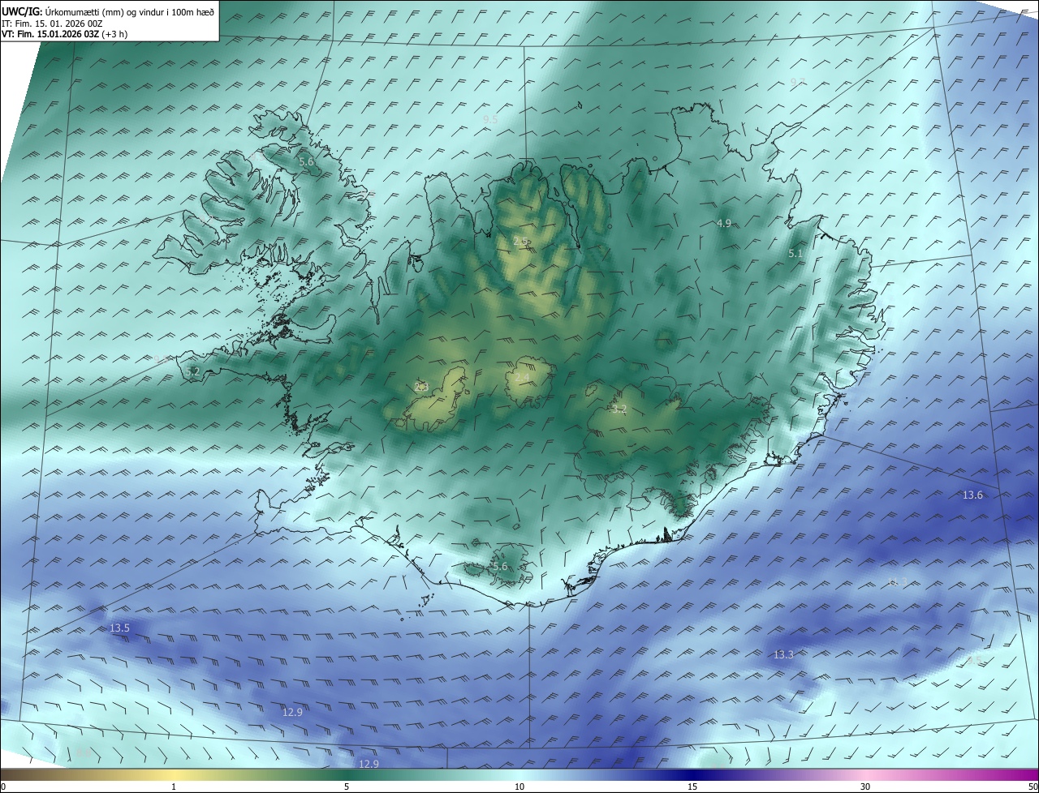The image size is (1039, 793).
Task: Click the 9.7 value northeast of Iceland
Action: point(798,82)
